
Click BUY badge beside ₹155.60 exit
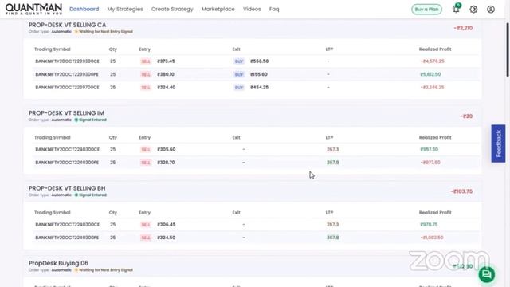point(239,74)
